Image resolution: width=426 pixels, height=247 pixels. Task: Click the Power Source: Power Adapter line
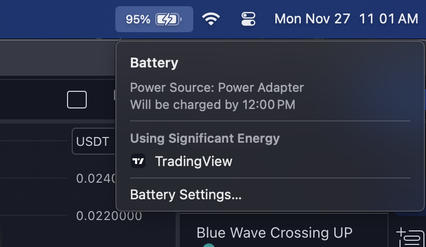pos(217,88)
